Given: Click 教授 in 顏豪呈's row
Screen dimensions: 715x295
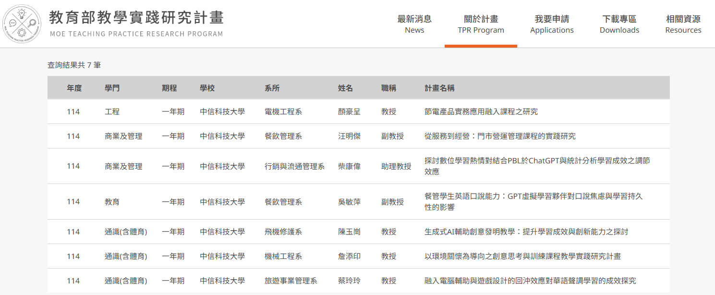Looking at the screenshot, I should pyautogui.click(x=388, y=111).
